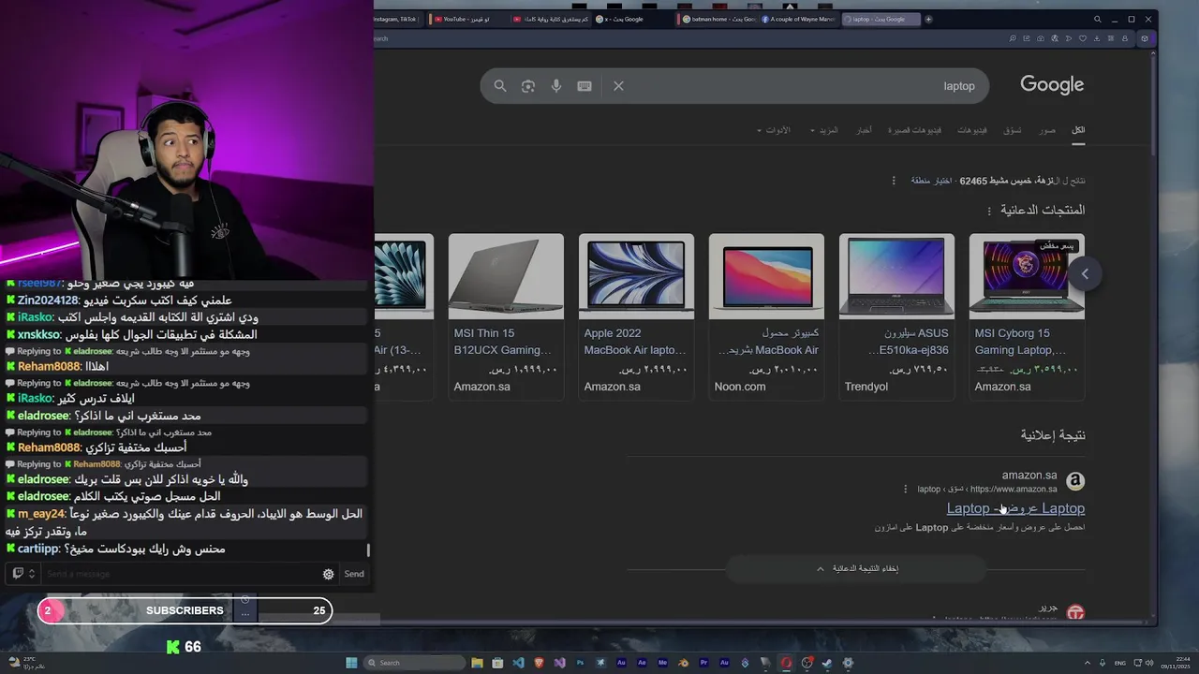The width and height of the screenshot is (1199, 674).
Task: Click username m_eay24 in chat
Action: coord(40,514)
